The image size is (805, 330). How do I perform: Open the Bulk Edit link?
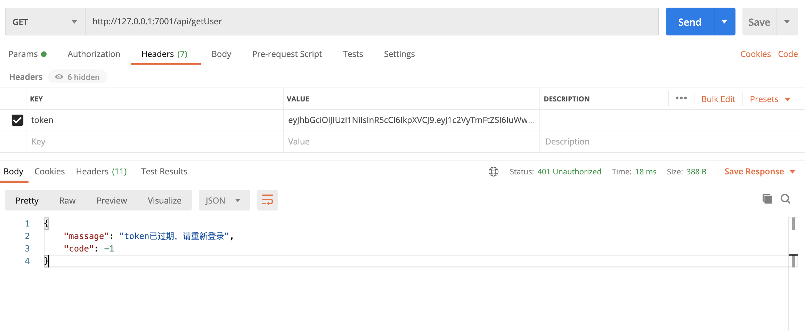pos(718,99)
